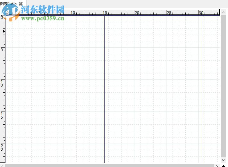This screenshot has height=167, width=228.
Task: Click the vertical scrollbar up arrow
Action: 223,13
